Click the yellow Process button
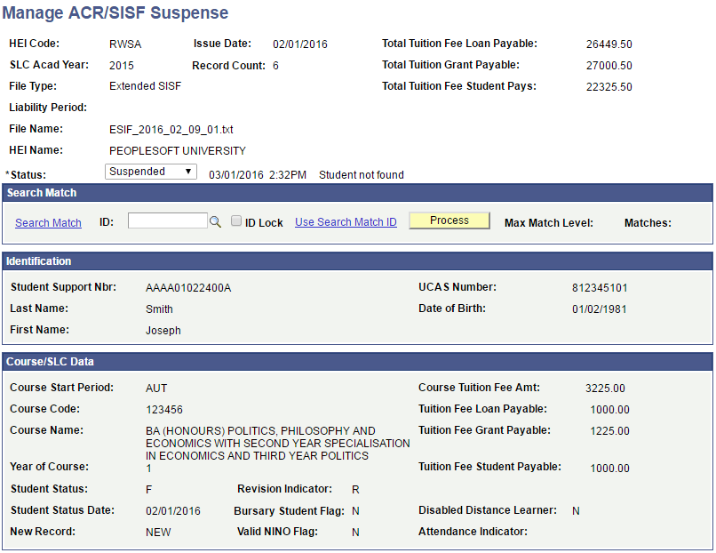The image size is (716, 553). pyautogui.click(x=449, y=220)
